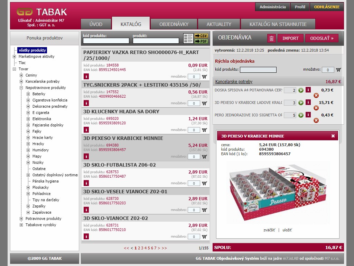Open the Pexeso product image thumbnail
This screenshot has height=266, width=354.
[x=278, y=193]
